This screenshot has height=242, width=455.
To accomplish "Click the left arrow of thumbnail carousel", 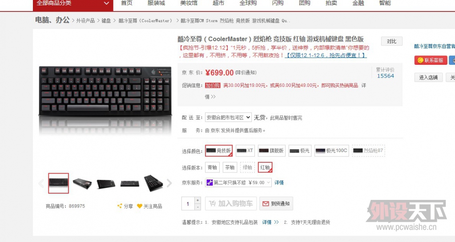I will point(41,183).
